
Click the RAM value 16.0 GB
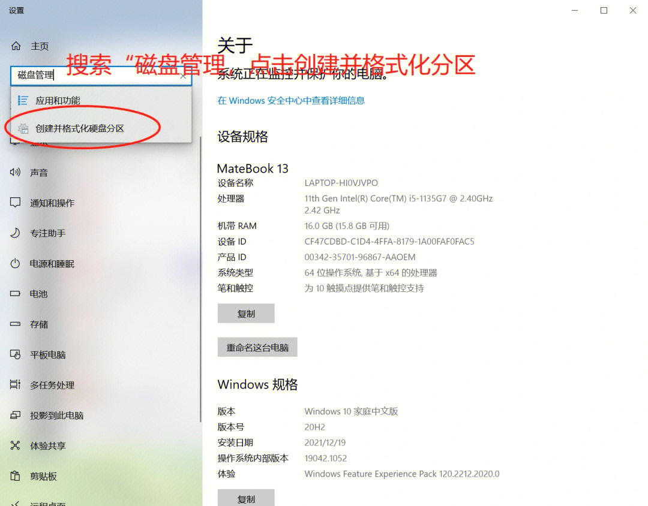pos(347,226)
